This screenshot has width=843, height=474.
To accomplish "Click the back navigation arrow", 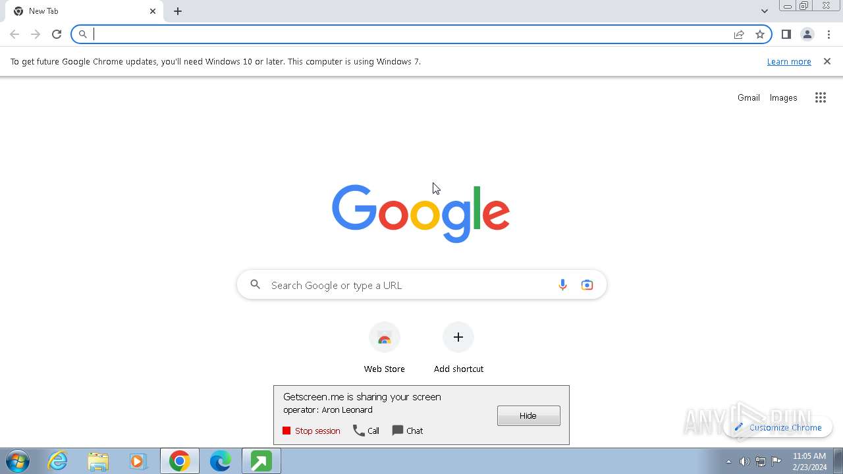I will [14, 34].
